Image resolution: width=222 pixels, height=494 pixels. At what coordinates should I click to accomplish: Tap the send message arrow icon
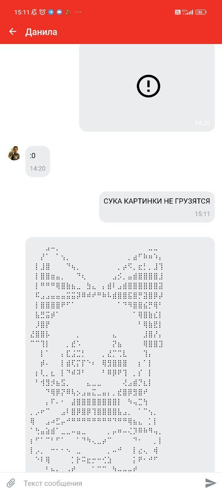pyautogui.click(x=210, y=483)
